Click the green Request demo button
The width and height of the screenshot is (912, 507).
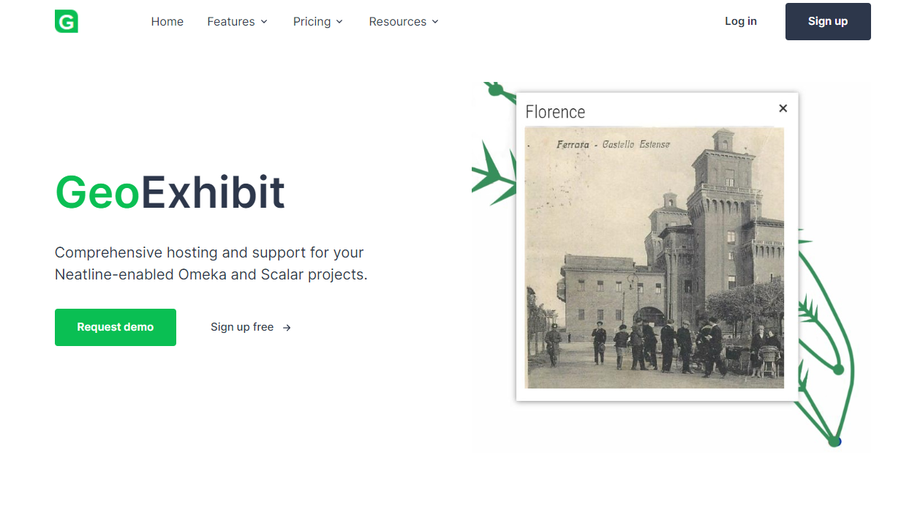[x=116, y=327]
